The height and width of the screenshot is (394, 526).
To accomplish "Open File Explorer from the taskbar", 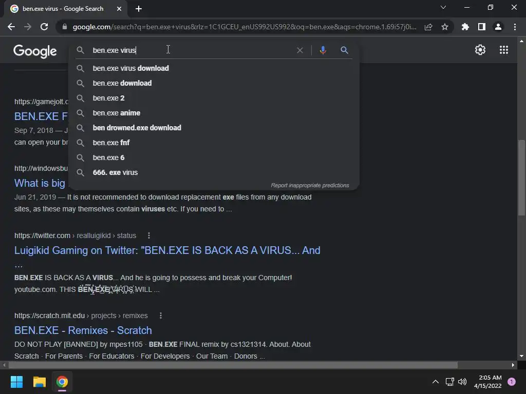I will (x=39, y=382).
